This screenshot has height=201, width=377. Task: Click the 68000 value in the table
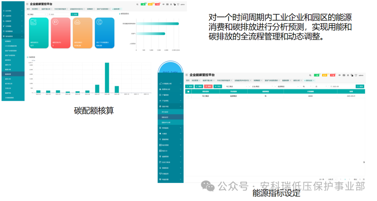[x=310, y=96]
